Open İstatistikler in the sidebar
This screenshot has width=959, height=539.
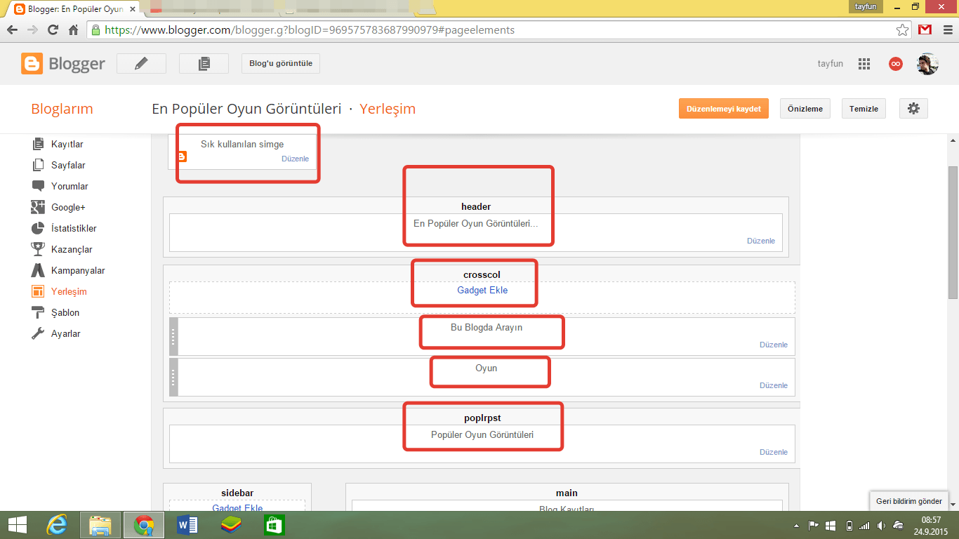coord(73,228)
